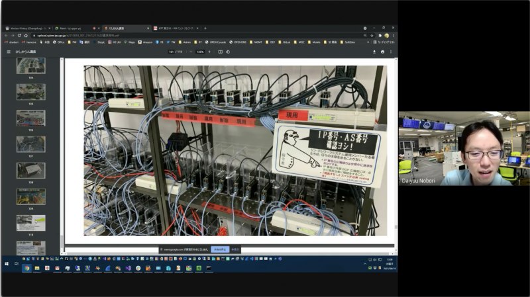530x297 pixels.
Task: Zoom in the PDF with plus button
Action: (x=209, y=52)
